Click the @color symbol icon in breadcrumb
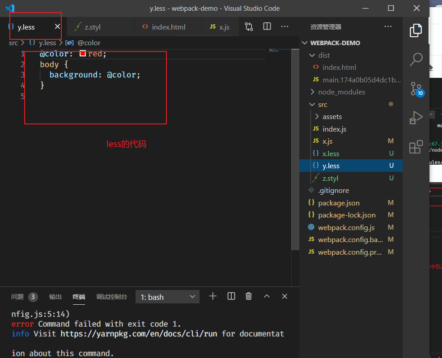442x358 pixels. click(x=69, y=43)
